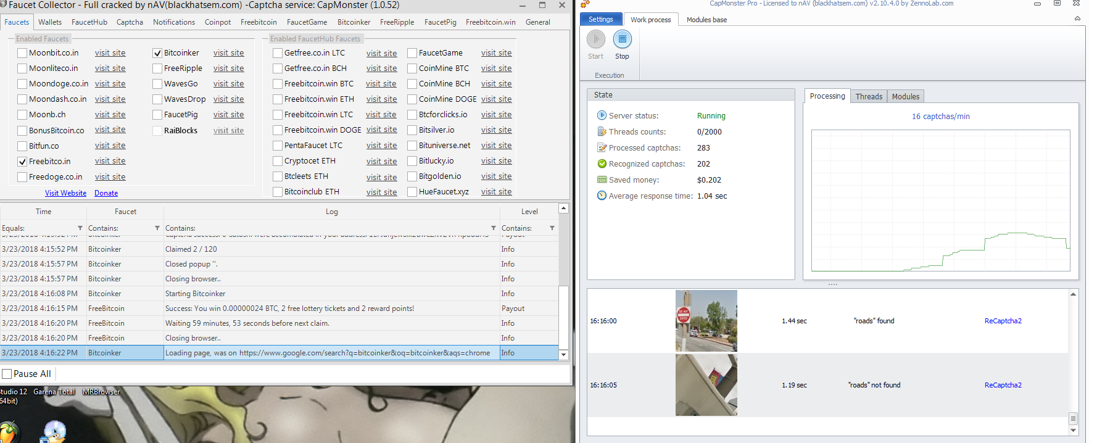This screenshot has width=1097, height=443.
Task: Select the log row 'Claimed 2 / 120'
Action: click(279, 249)
